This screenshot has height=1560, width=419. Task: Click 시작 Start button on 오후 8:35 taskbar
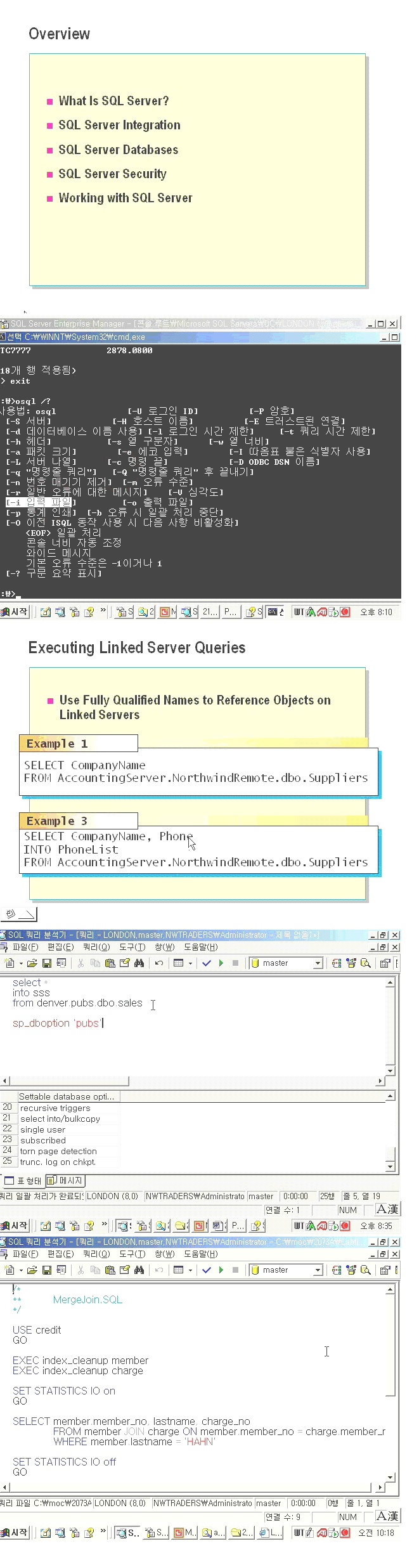tap(15, 1225)
